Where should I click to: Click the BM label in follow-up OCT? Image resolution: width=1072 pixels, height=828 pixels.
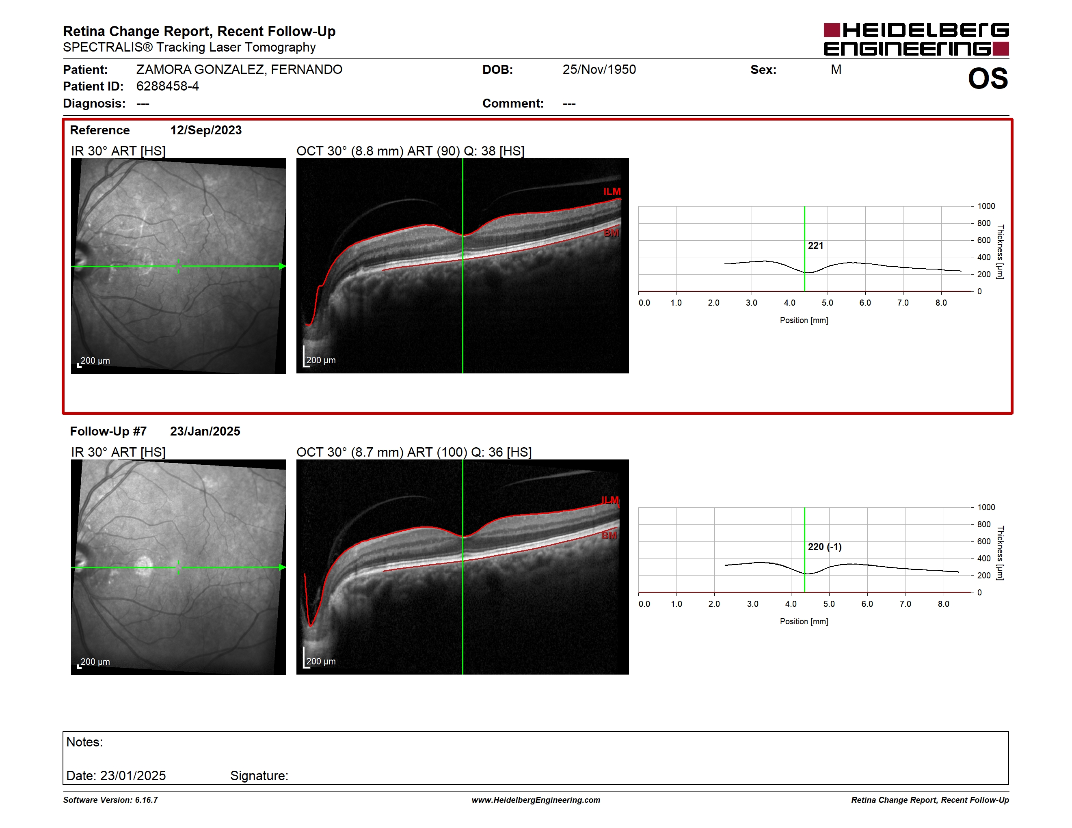coord(609,535)
